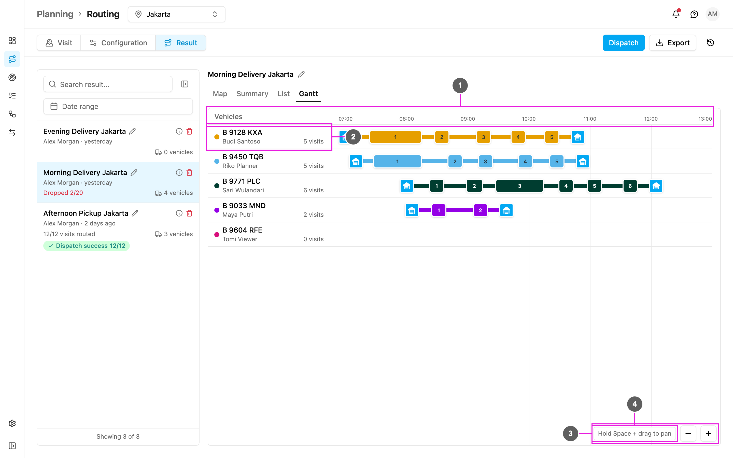This screenshot has height=458, width=733.
Task: Select the routing icon in left sidebar
Action: point(12,59)
